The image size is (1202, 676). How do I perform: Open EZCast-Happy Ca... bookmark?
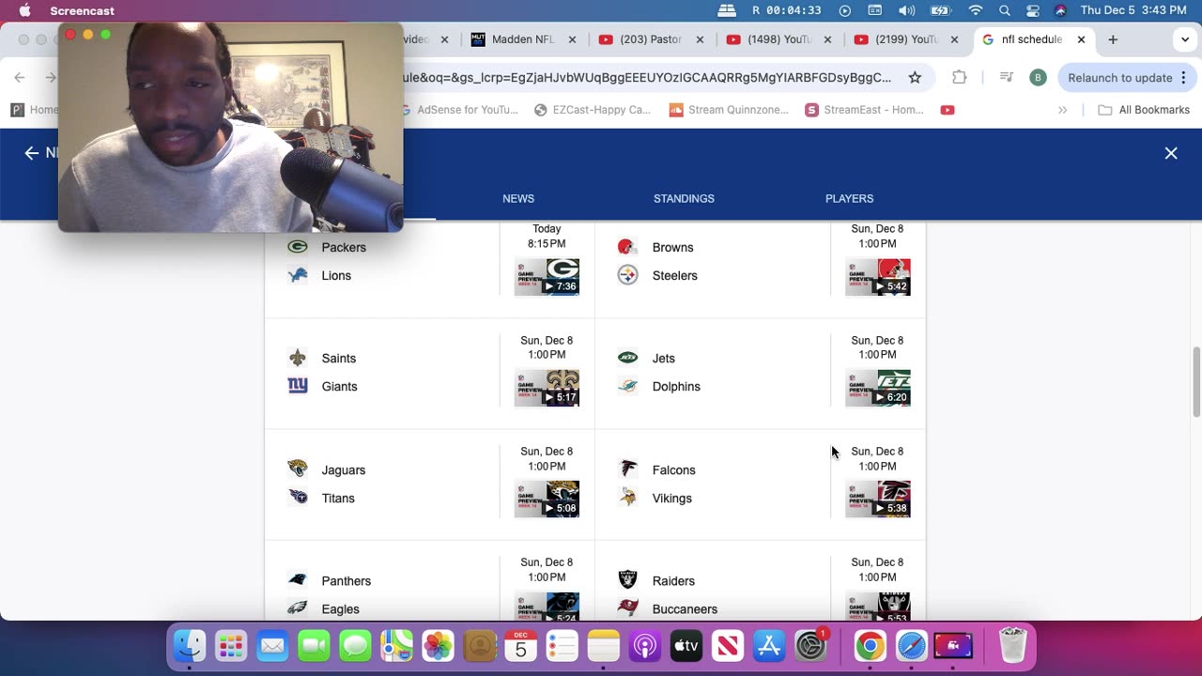tap(593, 110)
